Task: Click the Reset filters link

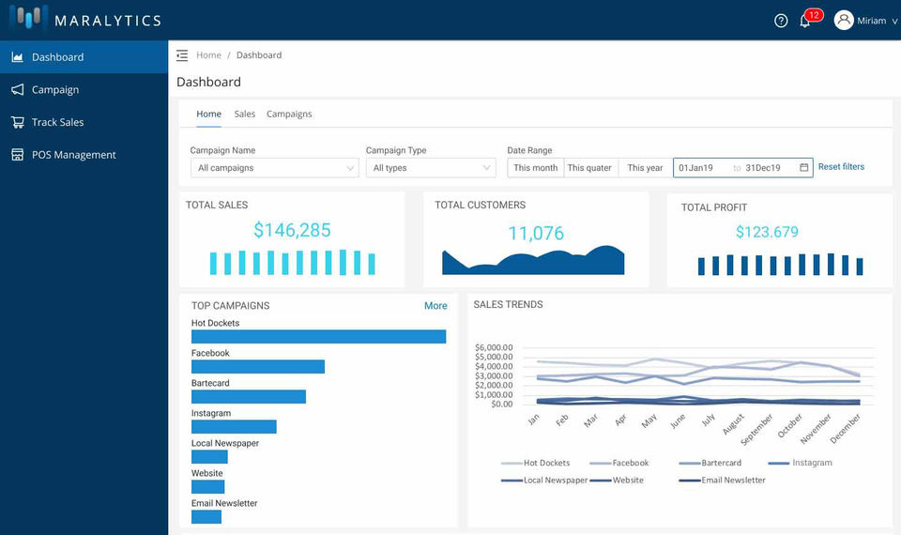Action: click(x=841, y=167)
